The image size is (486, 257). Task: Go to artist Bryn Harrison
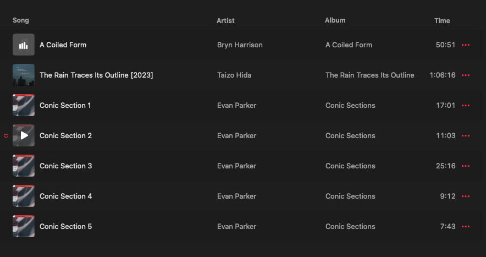(240, 45)
